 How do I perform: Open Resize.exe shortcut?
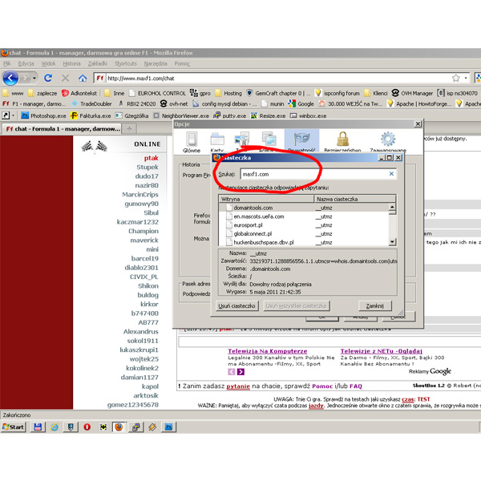[268, 115]
